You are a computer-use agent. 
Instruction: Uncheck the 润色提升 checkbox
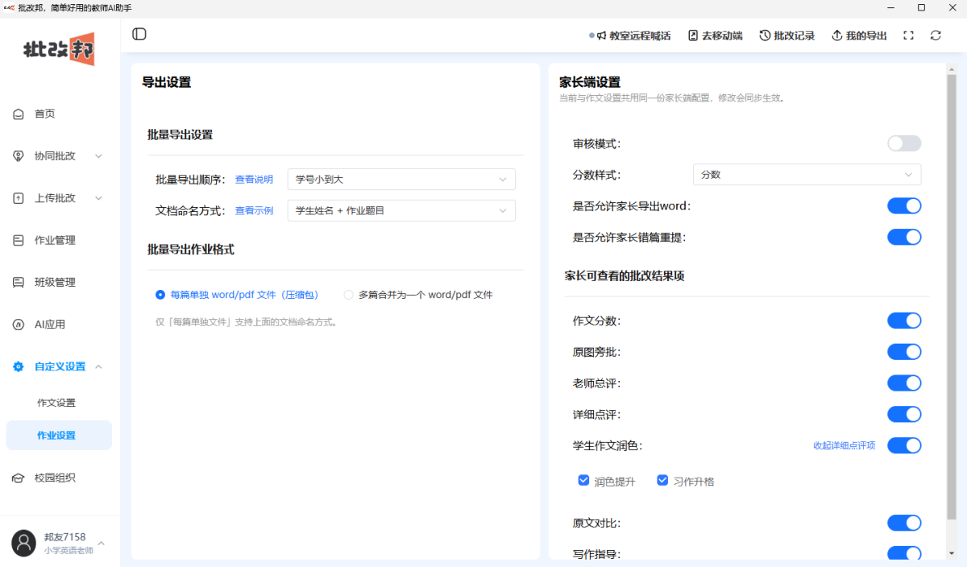click(583, 480)
